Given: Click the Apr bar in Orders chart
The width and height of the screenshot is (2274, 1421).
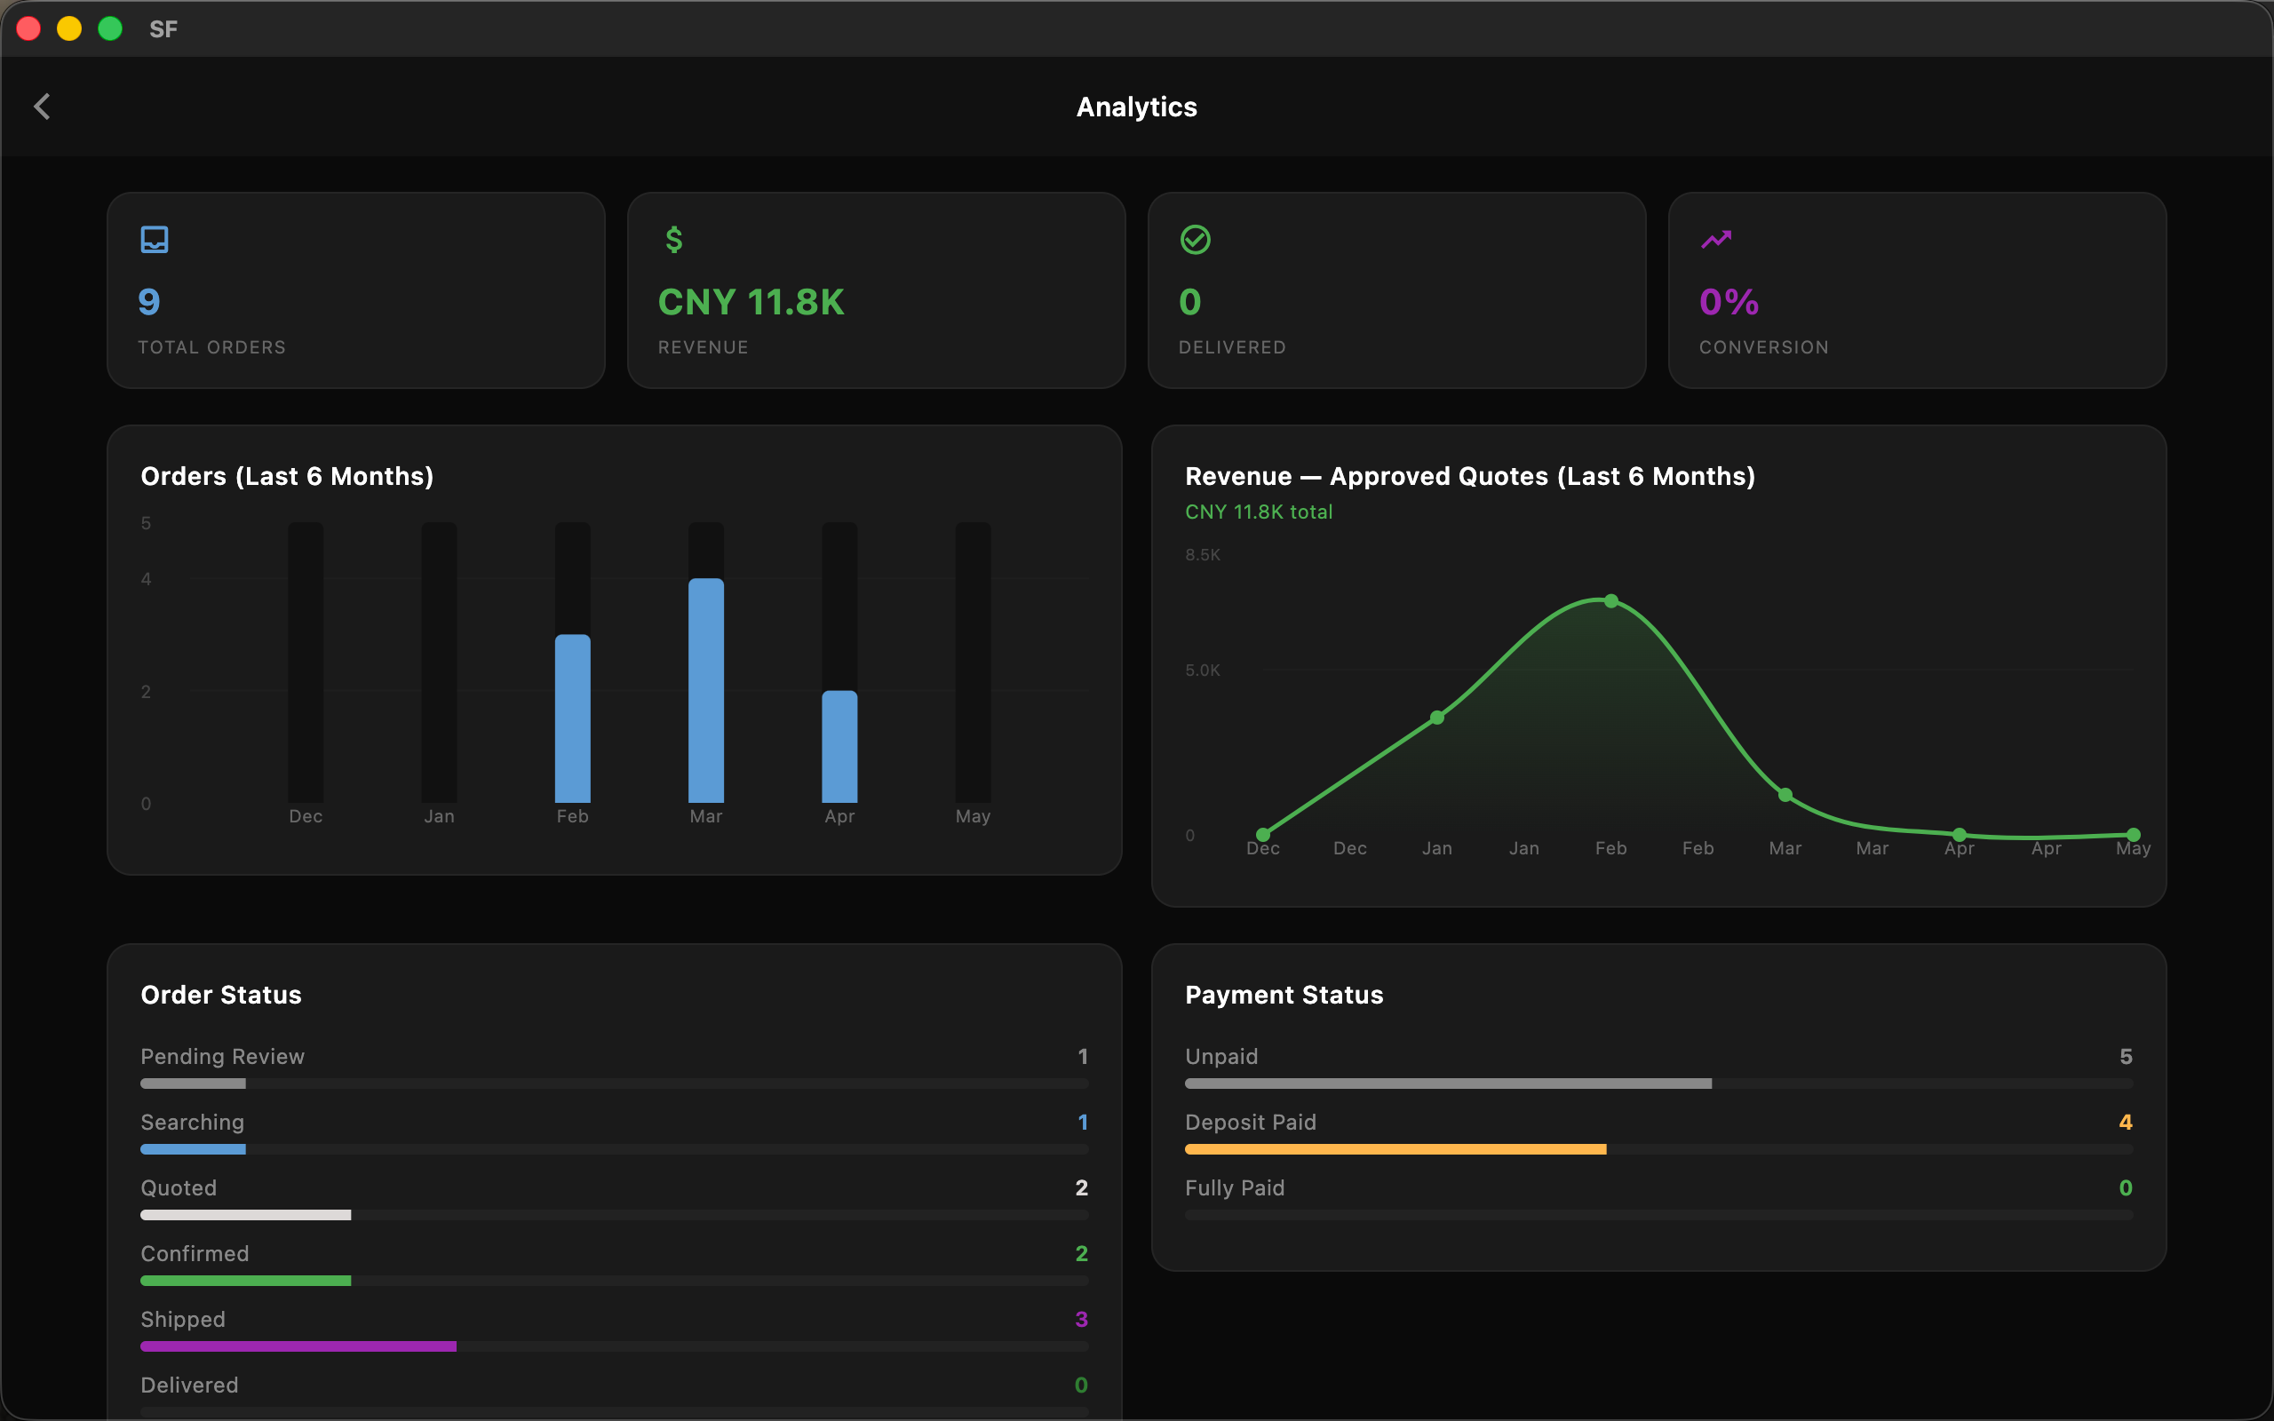Looking at the screenshot, I should (839, 746).
